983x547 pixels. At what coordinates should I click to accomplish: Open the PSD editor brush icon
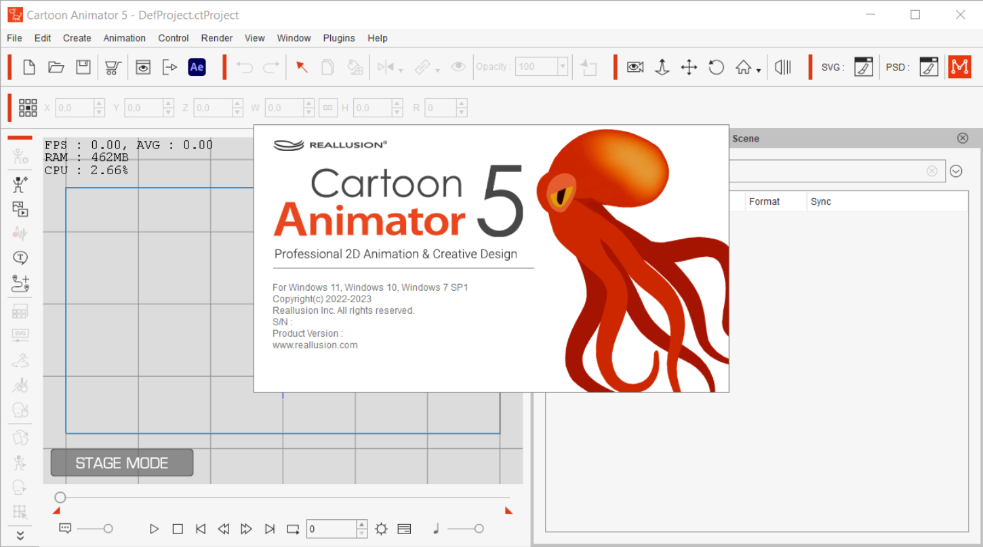click(x=929, y=67)
